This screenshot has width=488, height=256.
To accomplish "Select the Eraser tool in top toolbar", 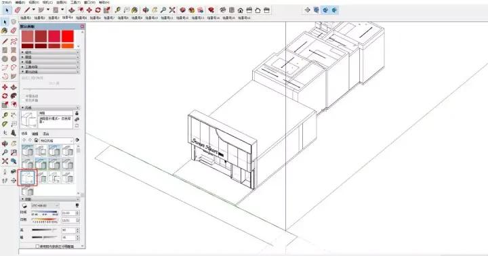I will tap(18, 10).
